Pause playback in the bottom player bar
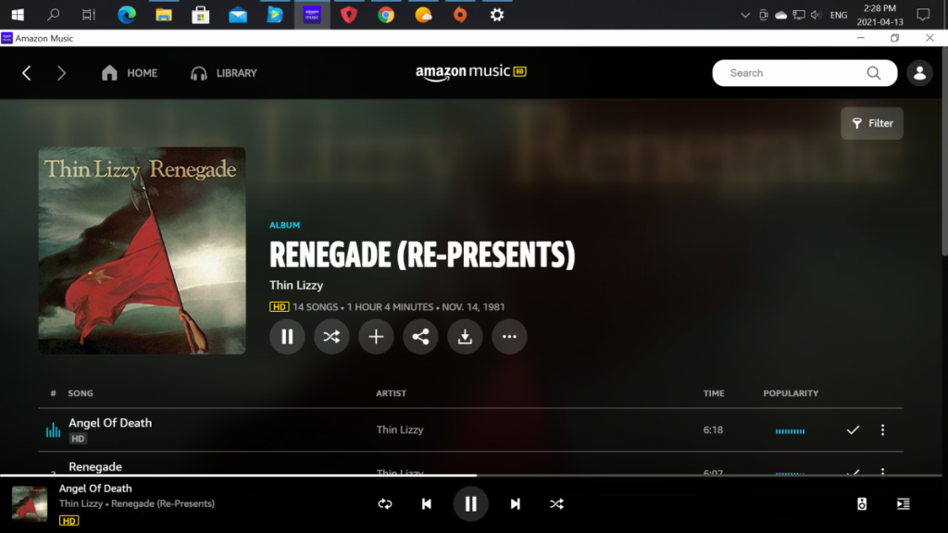 coord(470,503)
